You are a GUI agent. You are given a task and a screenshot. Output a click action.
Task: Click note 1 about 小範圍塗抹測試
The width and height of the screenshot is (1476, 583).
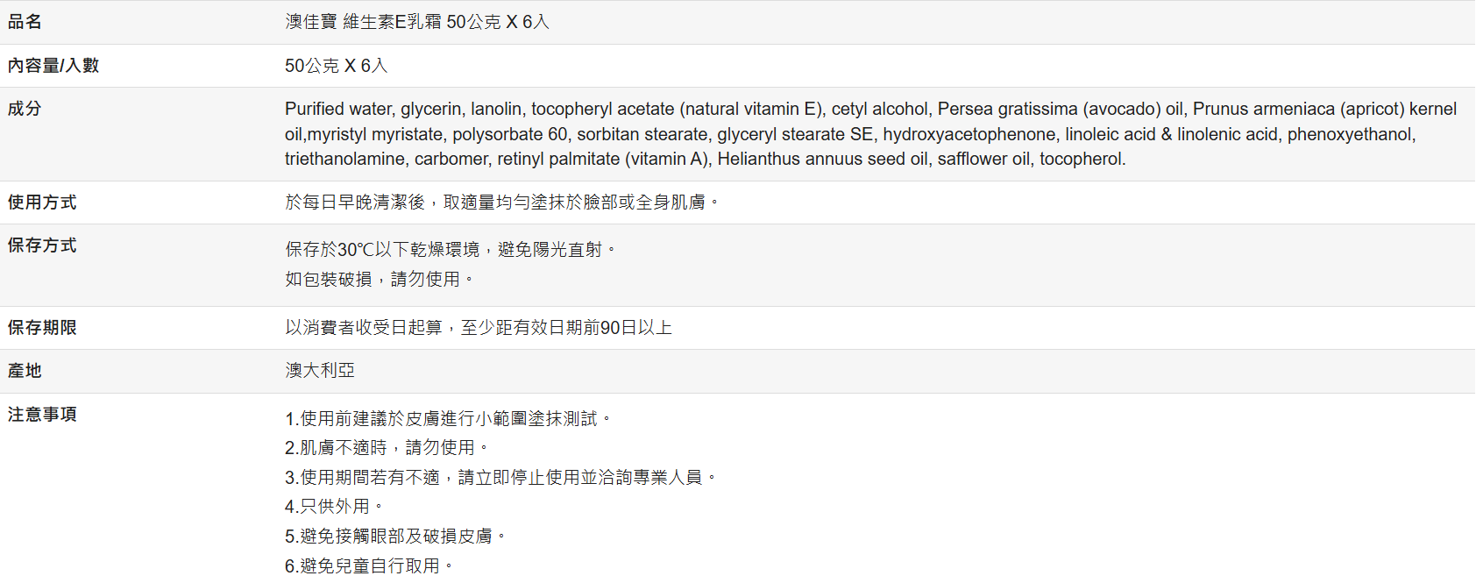(447, 419)
